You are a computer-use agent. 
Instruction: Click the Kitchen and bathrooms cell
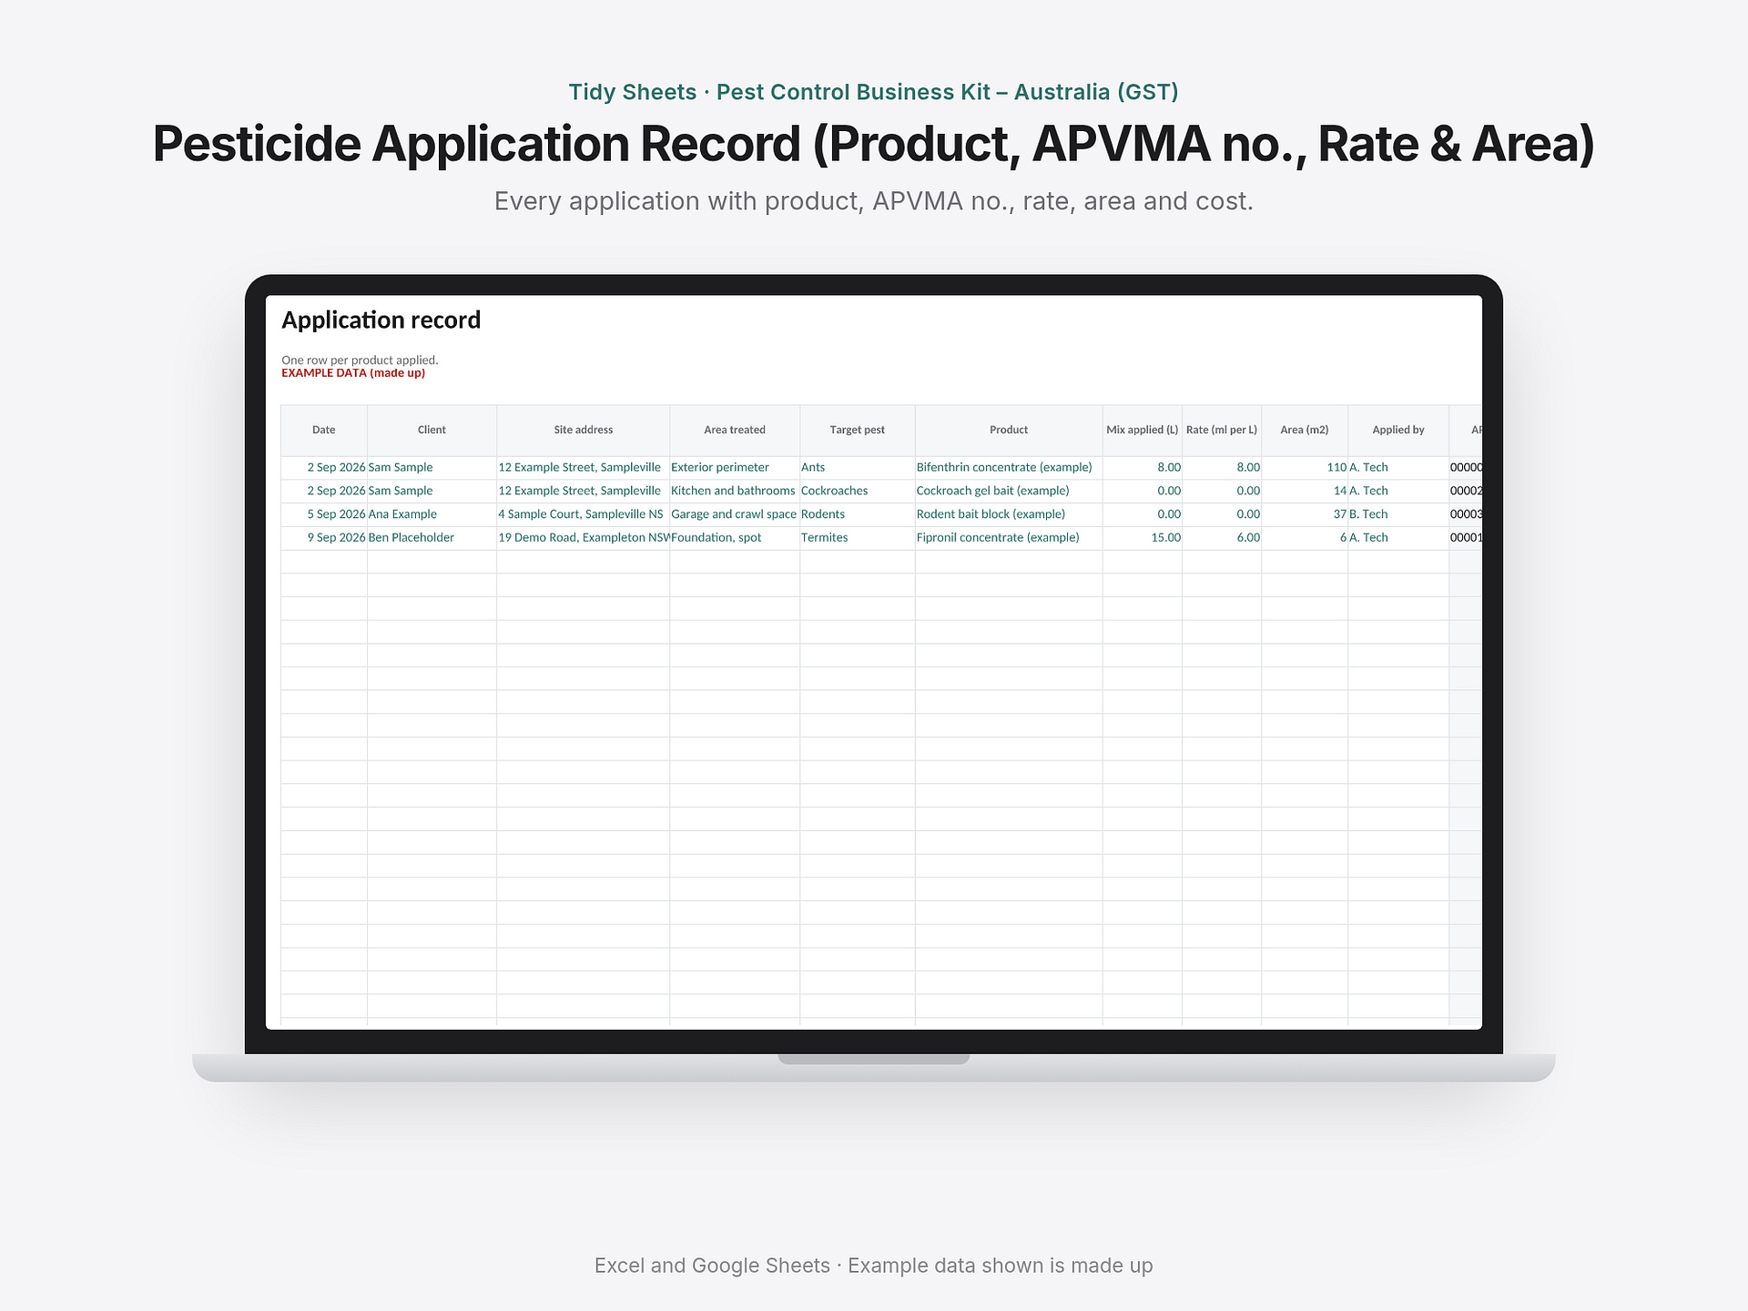735,491
